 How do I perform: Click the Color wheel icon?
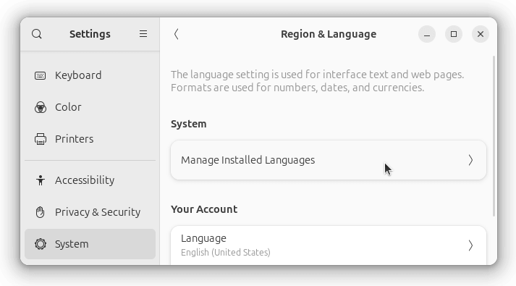pyautogui.click(x=40, y=107)
